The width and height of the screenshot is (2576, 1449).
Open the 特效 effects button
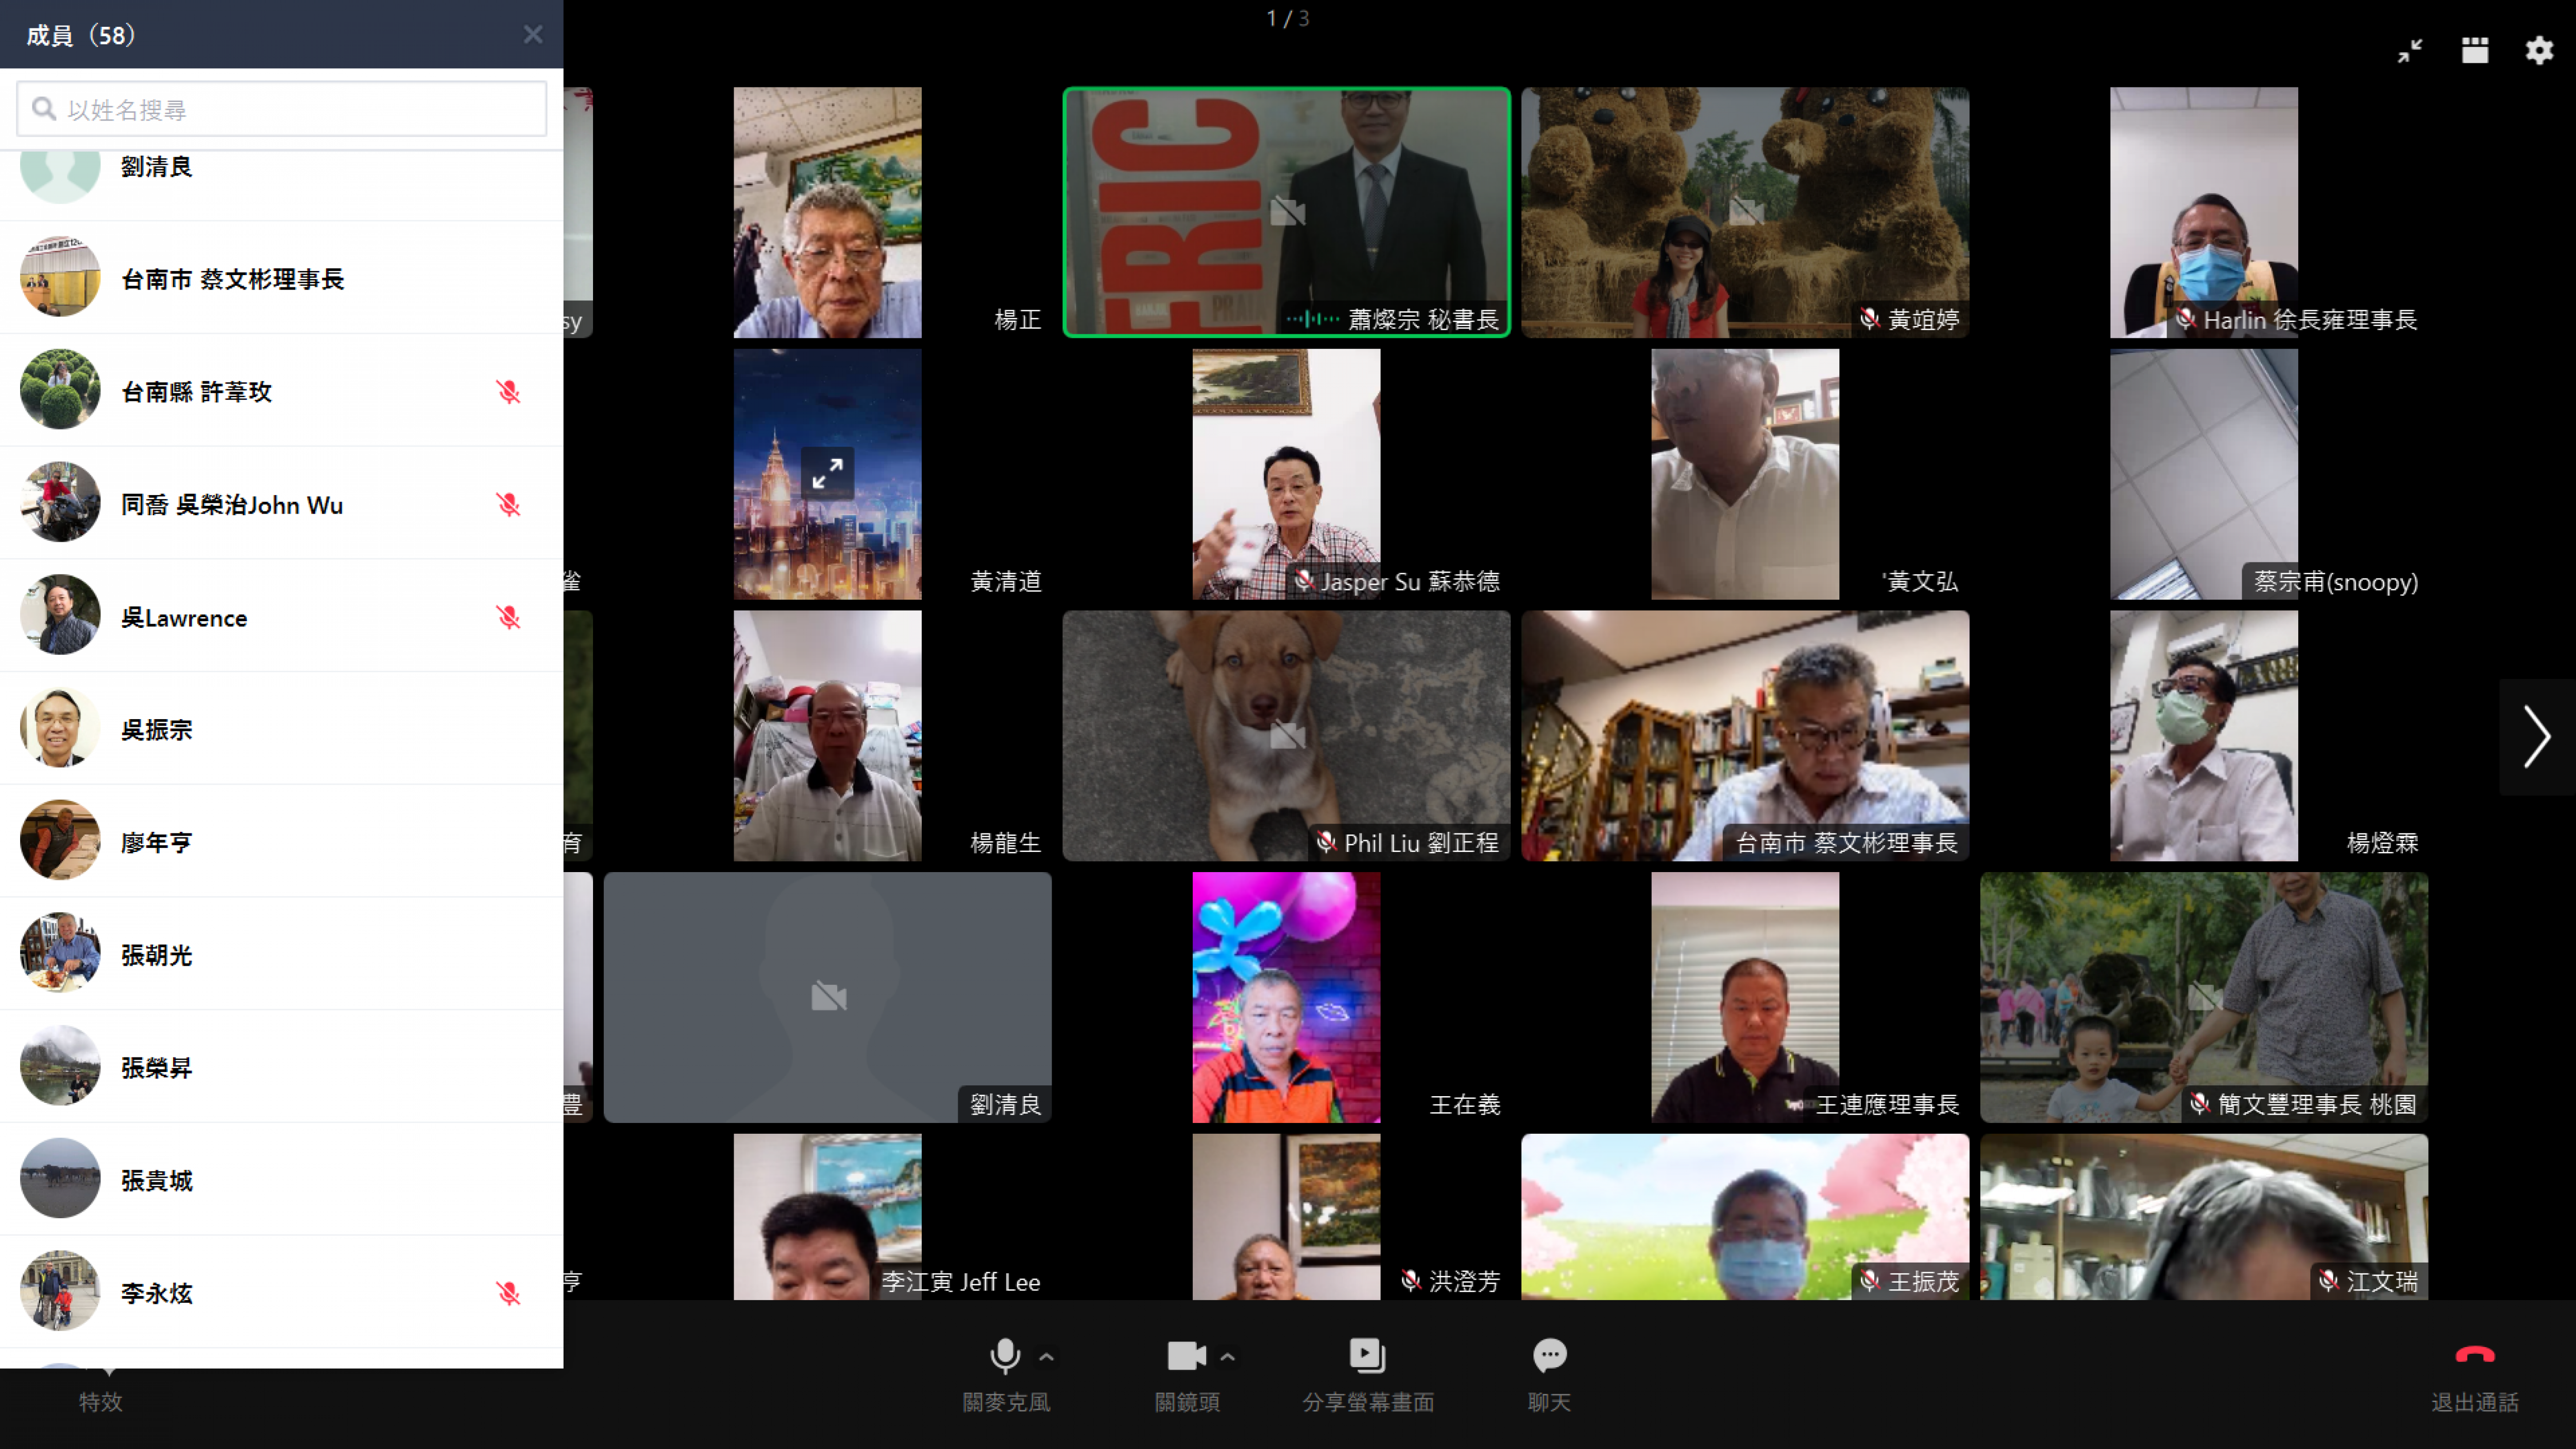100,1401
